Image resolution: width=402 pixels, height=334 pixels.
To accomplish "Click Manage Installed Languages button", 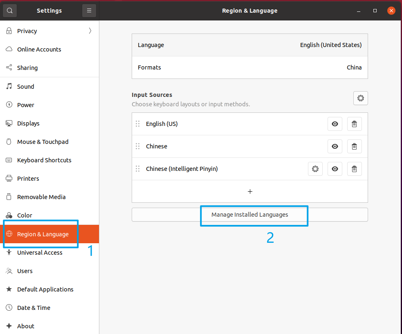I will (x=250, y=215).
